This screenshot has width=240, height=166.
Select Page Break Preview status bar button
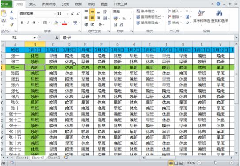181,163
